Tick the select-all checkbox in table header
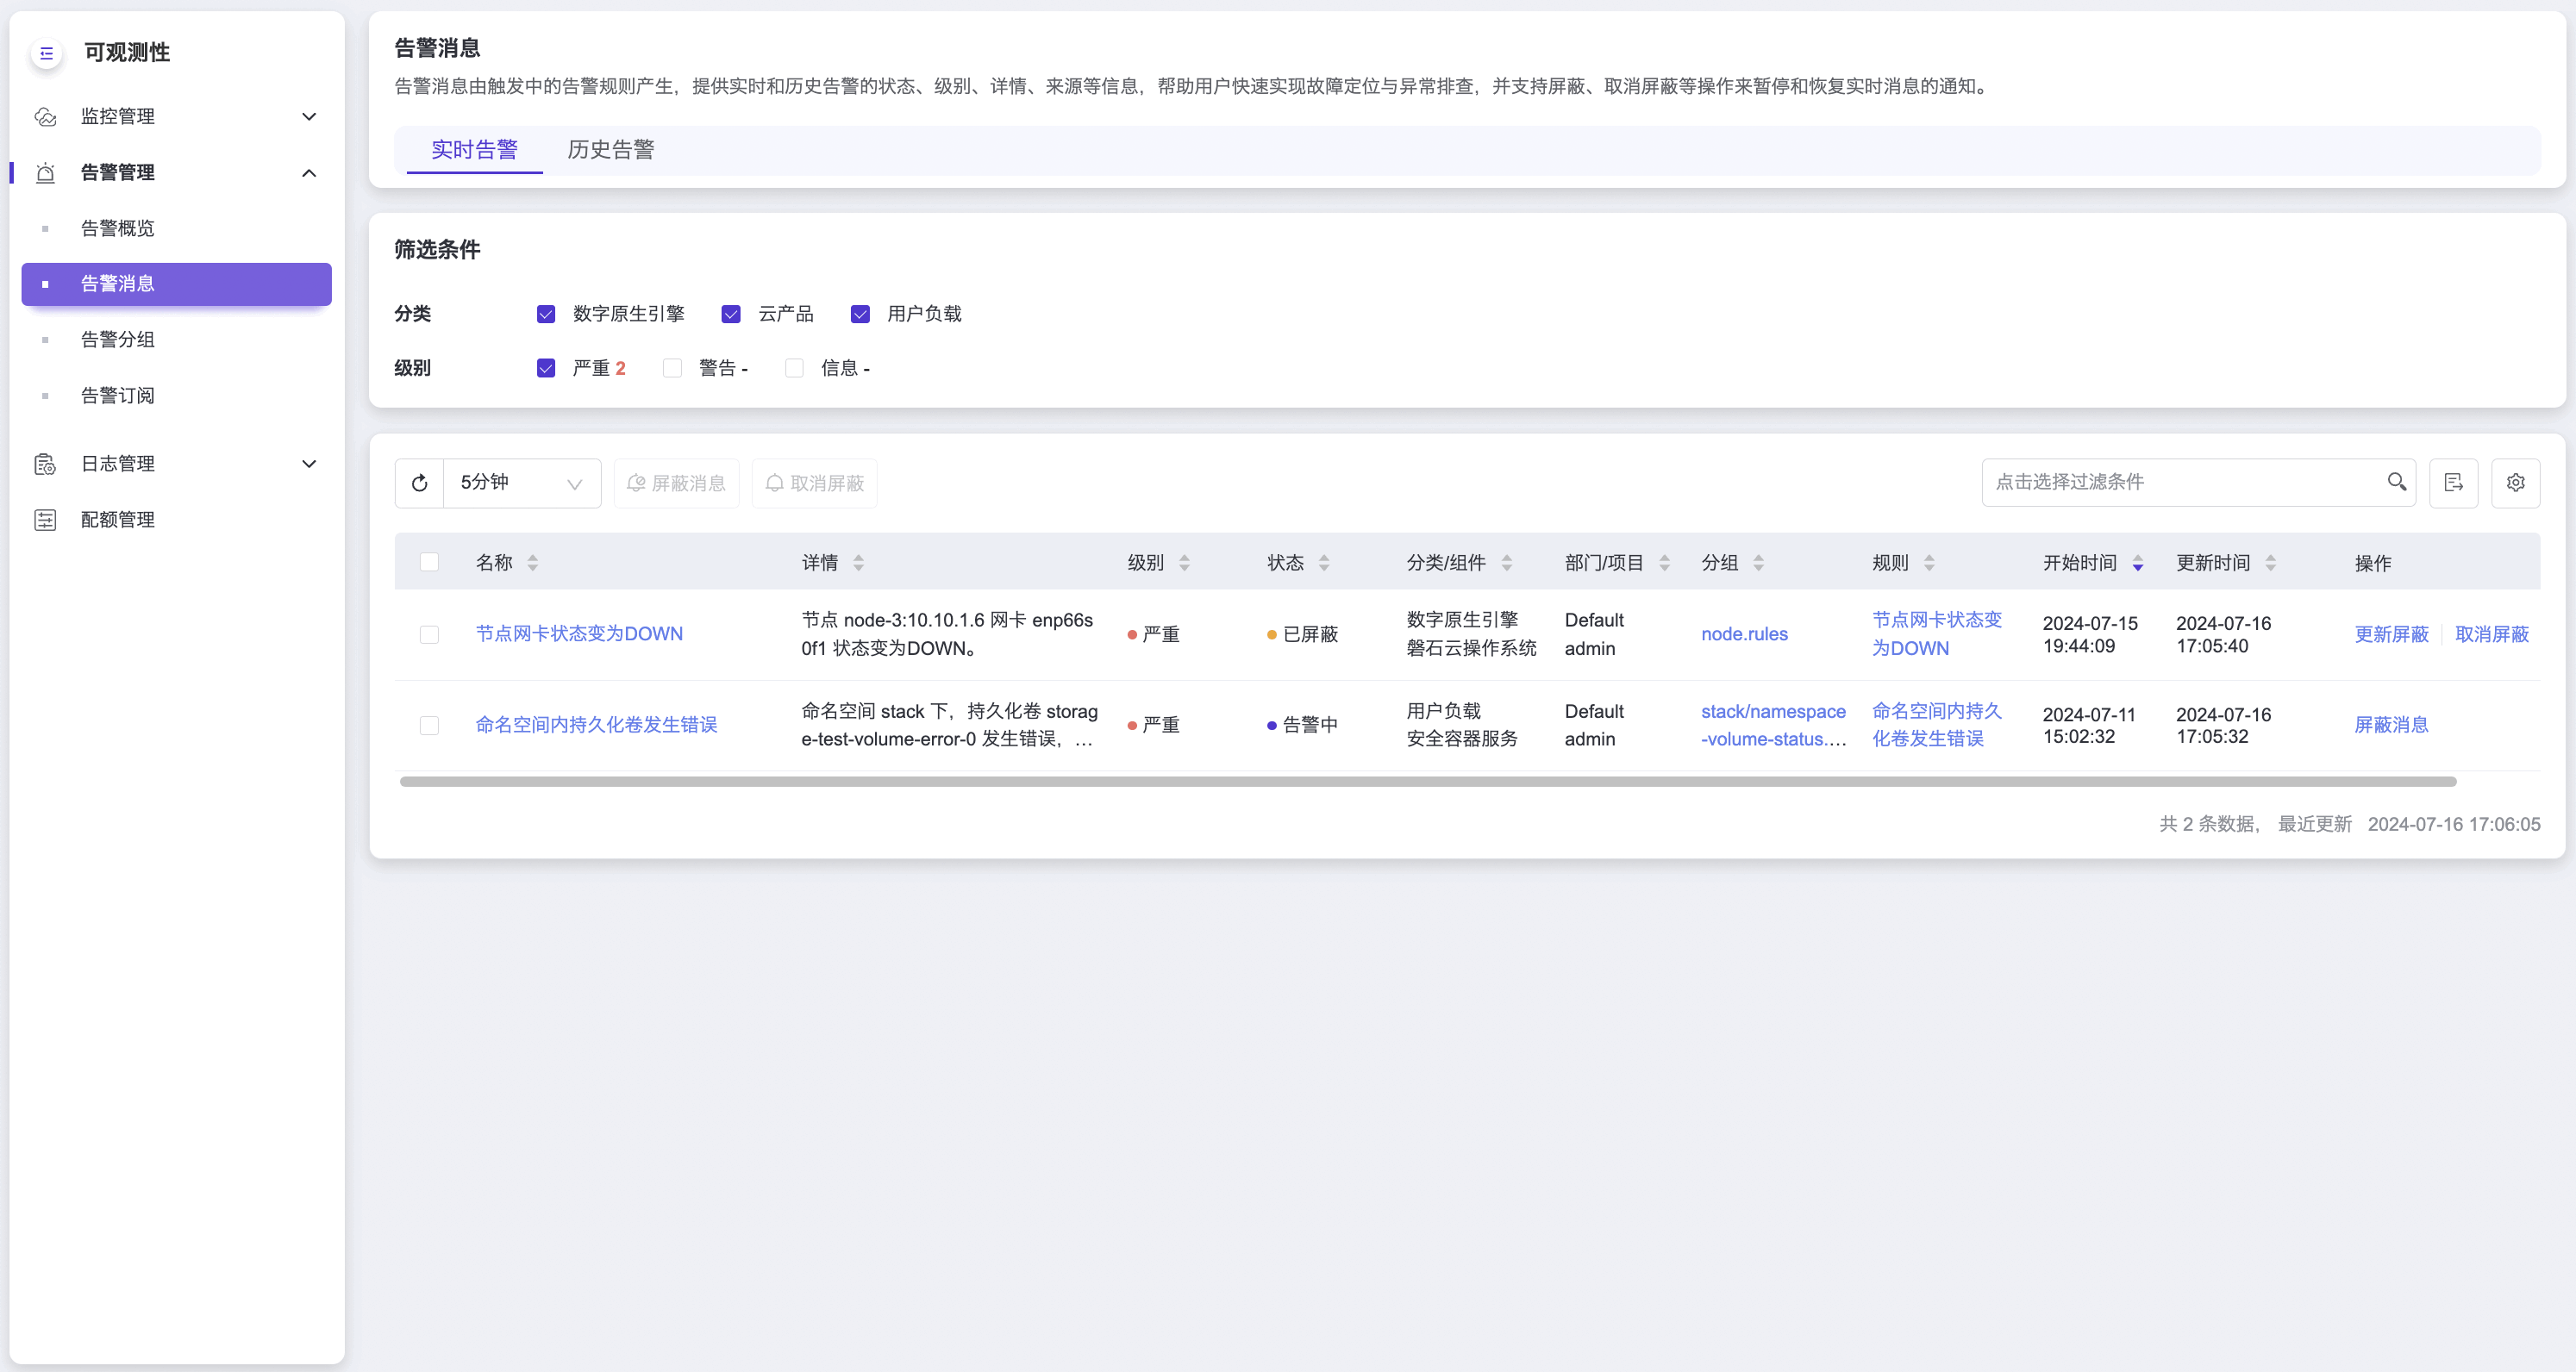The image size is (2576, 1372). tap(429, 562)
